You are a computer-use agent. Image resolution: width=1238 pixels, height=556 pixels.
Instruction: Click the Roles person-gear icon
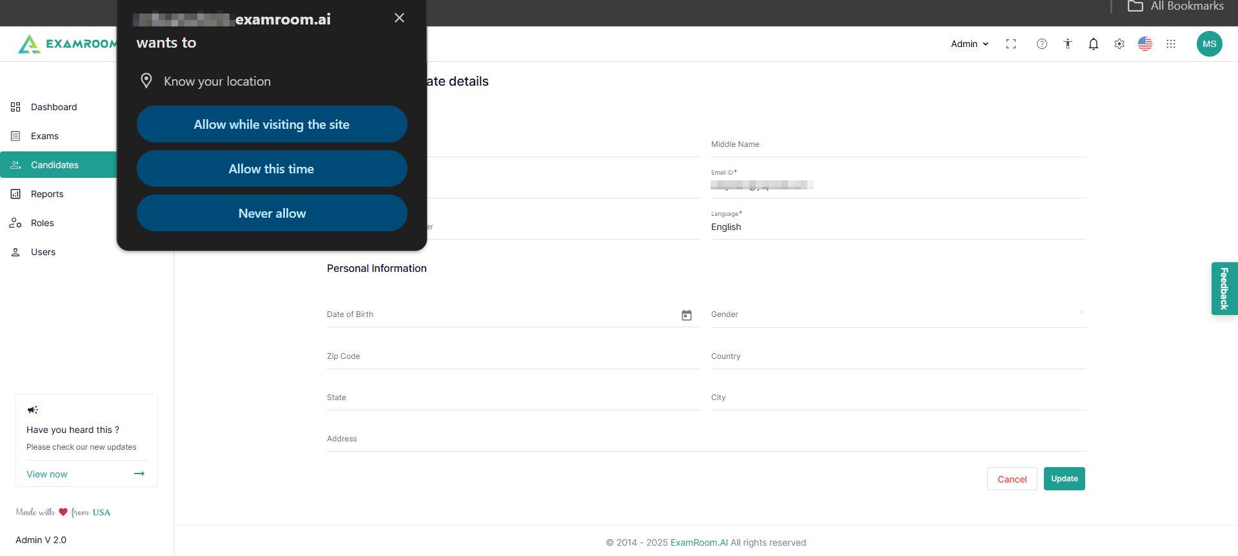click(x=15, y=223)
